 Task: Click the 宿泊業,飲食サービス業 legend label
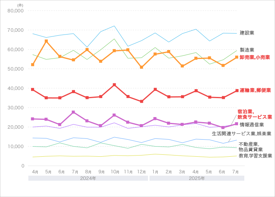pos(255,114)
